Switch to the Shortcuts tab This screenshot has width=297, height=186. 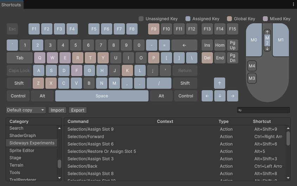point(11,5)
